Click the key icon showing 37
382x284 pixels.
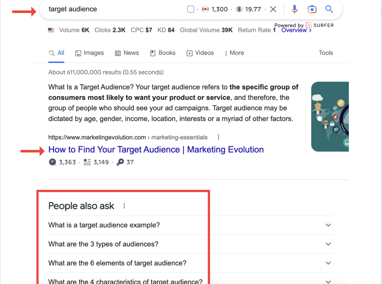tap(120, 162)
